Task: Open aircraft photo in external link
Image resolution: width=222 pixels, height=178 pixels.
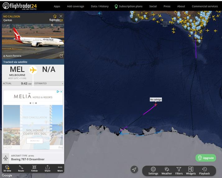Action: [61, 56]
